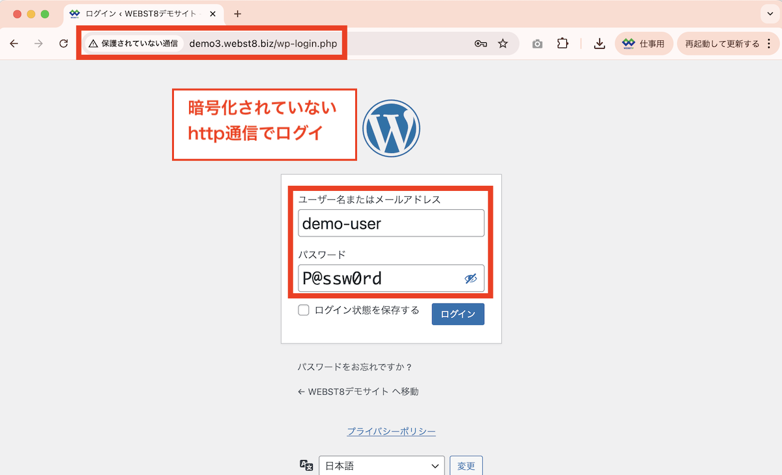Image resolution: width=782 pixels, height=475 pixels.
Task: Bookmark this page with the star icon
Action: [502, 43]
